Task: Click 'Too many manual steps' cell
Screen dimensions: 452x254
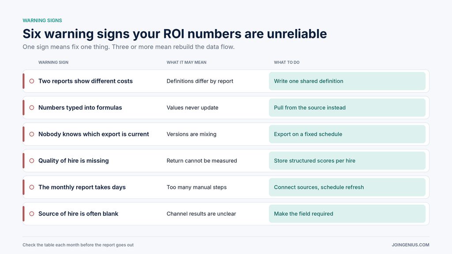Action: [x=196, y=187]
